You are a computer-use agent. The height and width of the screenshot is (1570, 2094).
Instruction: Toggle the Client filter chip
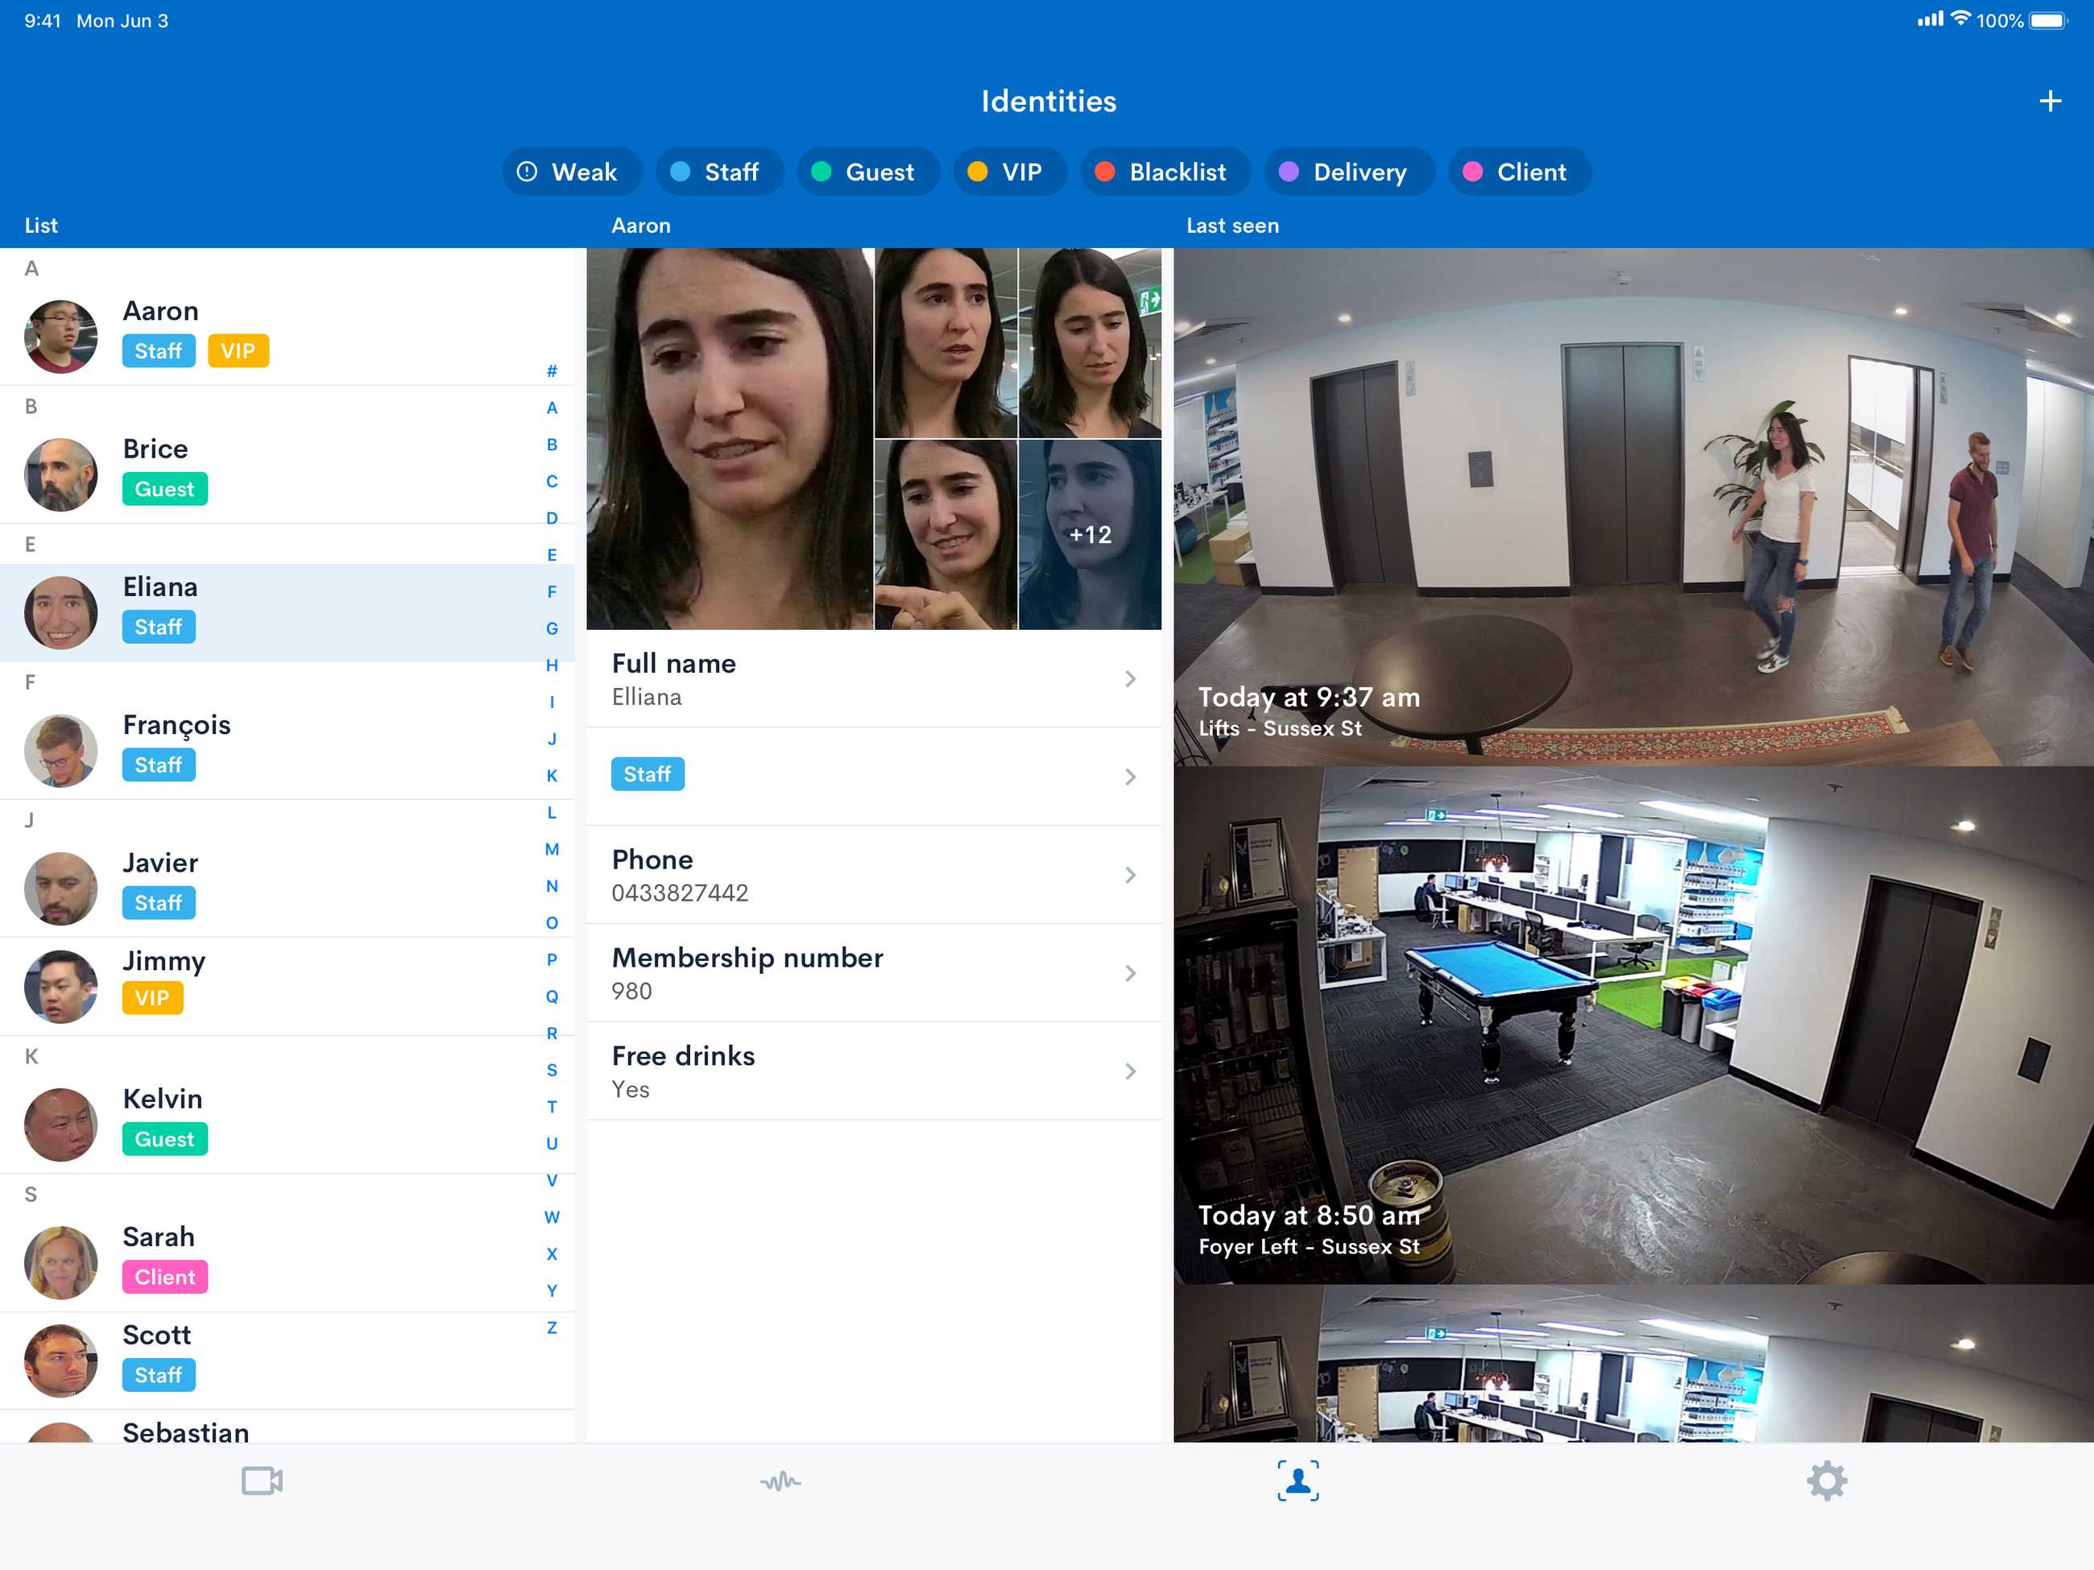point(1520,172)
